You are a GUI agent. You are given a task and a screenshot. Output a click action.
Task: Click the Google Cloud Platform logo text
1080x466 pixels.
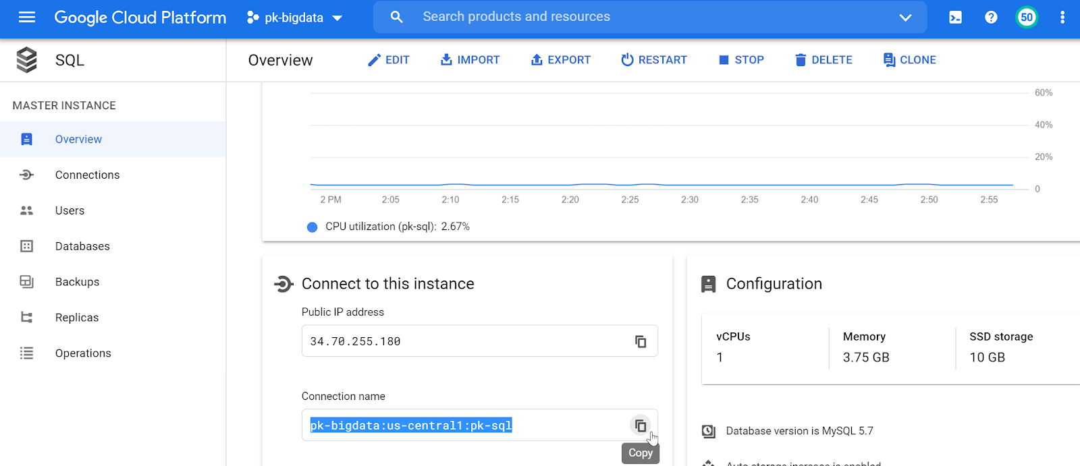pyautogui.click(x=140, y=18)
